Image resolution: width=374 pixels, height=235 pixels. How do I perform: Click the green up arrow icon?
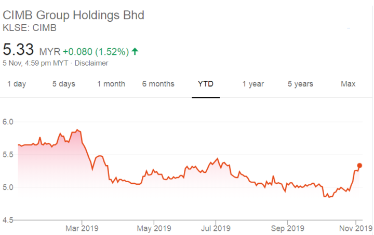(135, 51)
